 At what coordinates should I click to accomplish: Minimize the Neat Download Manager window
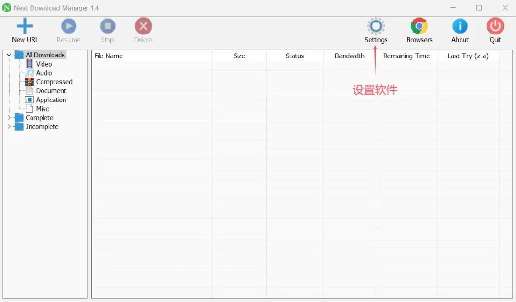click(453, 8)
